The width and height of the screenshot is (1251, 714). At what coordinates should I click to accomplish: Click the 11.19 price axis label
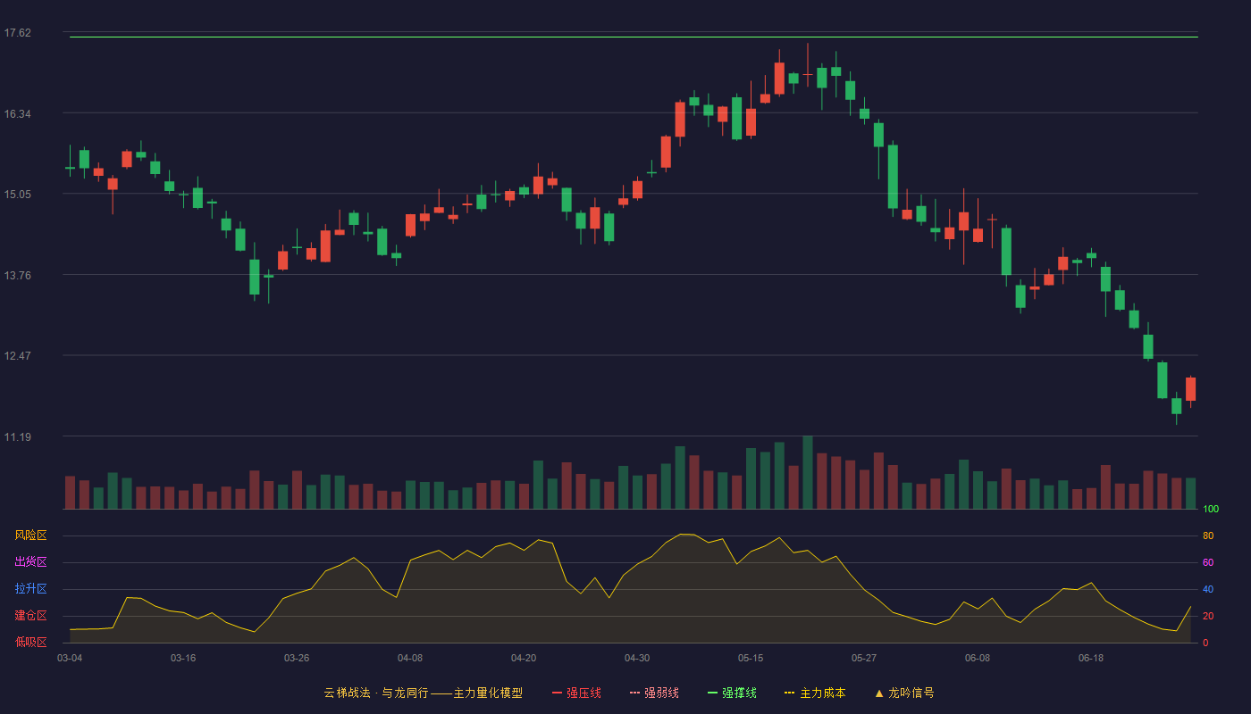coord(17,436)
